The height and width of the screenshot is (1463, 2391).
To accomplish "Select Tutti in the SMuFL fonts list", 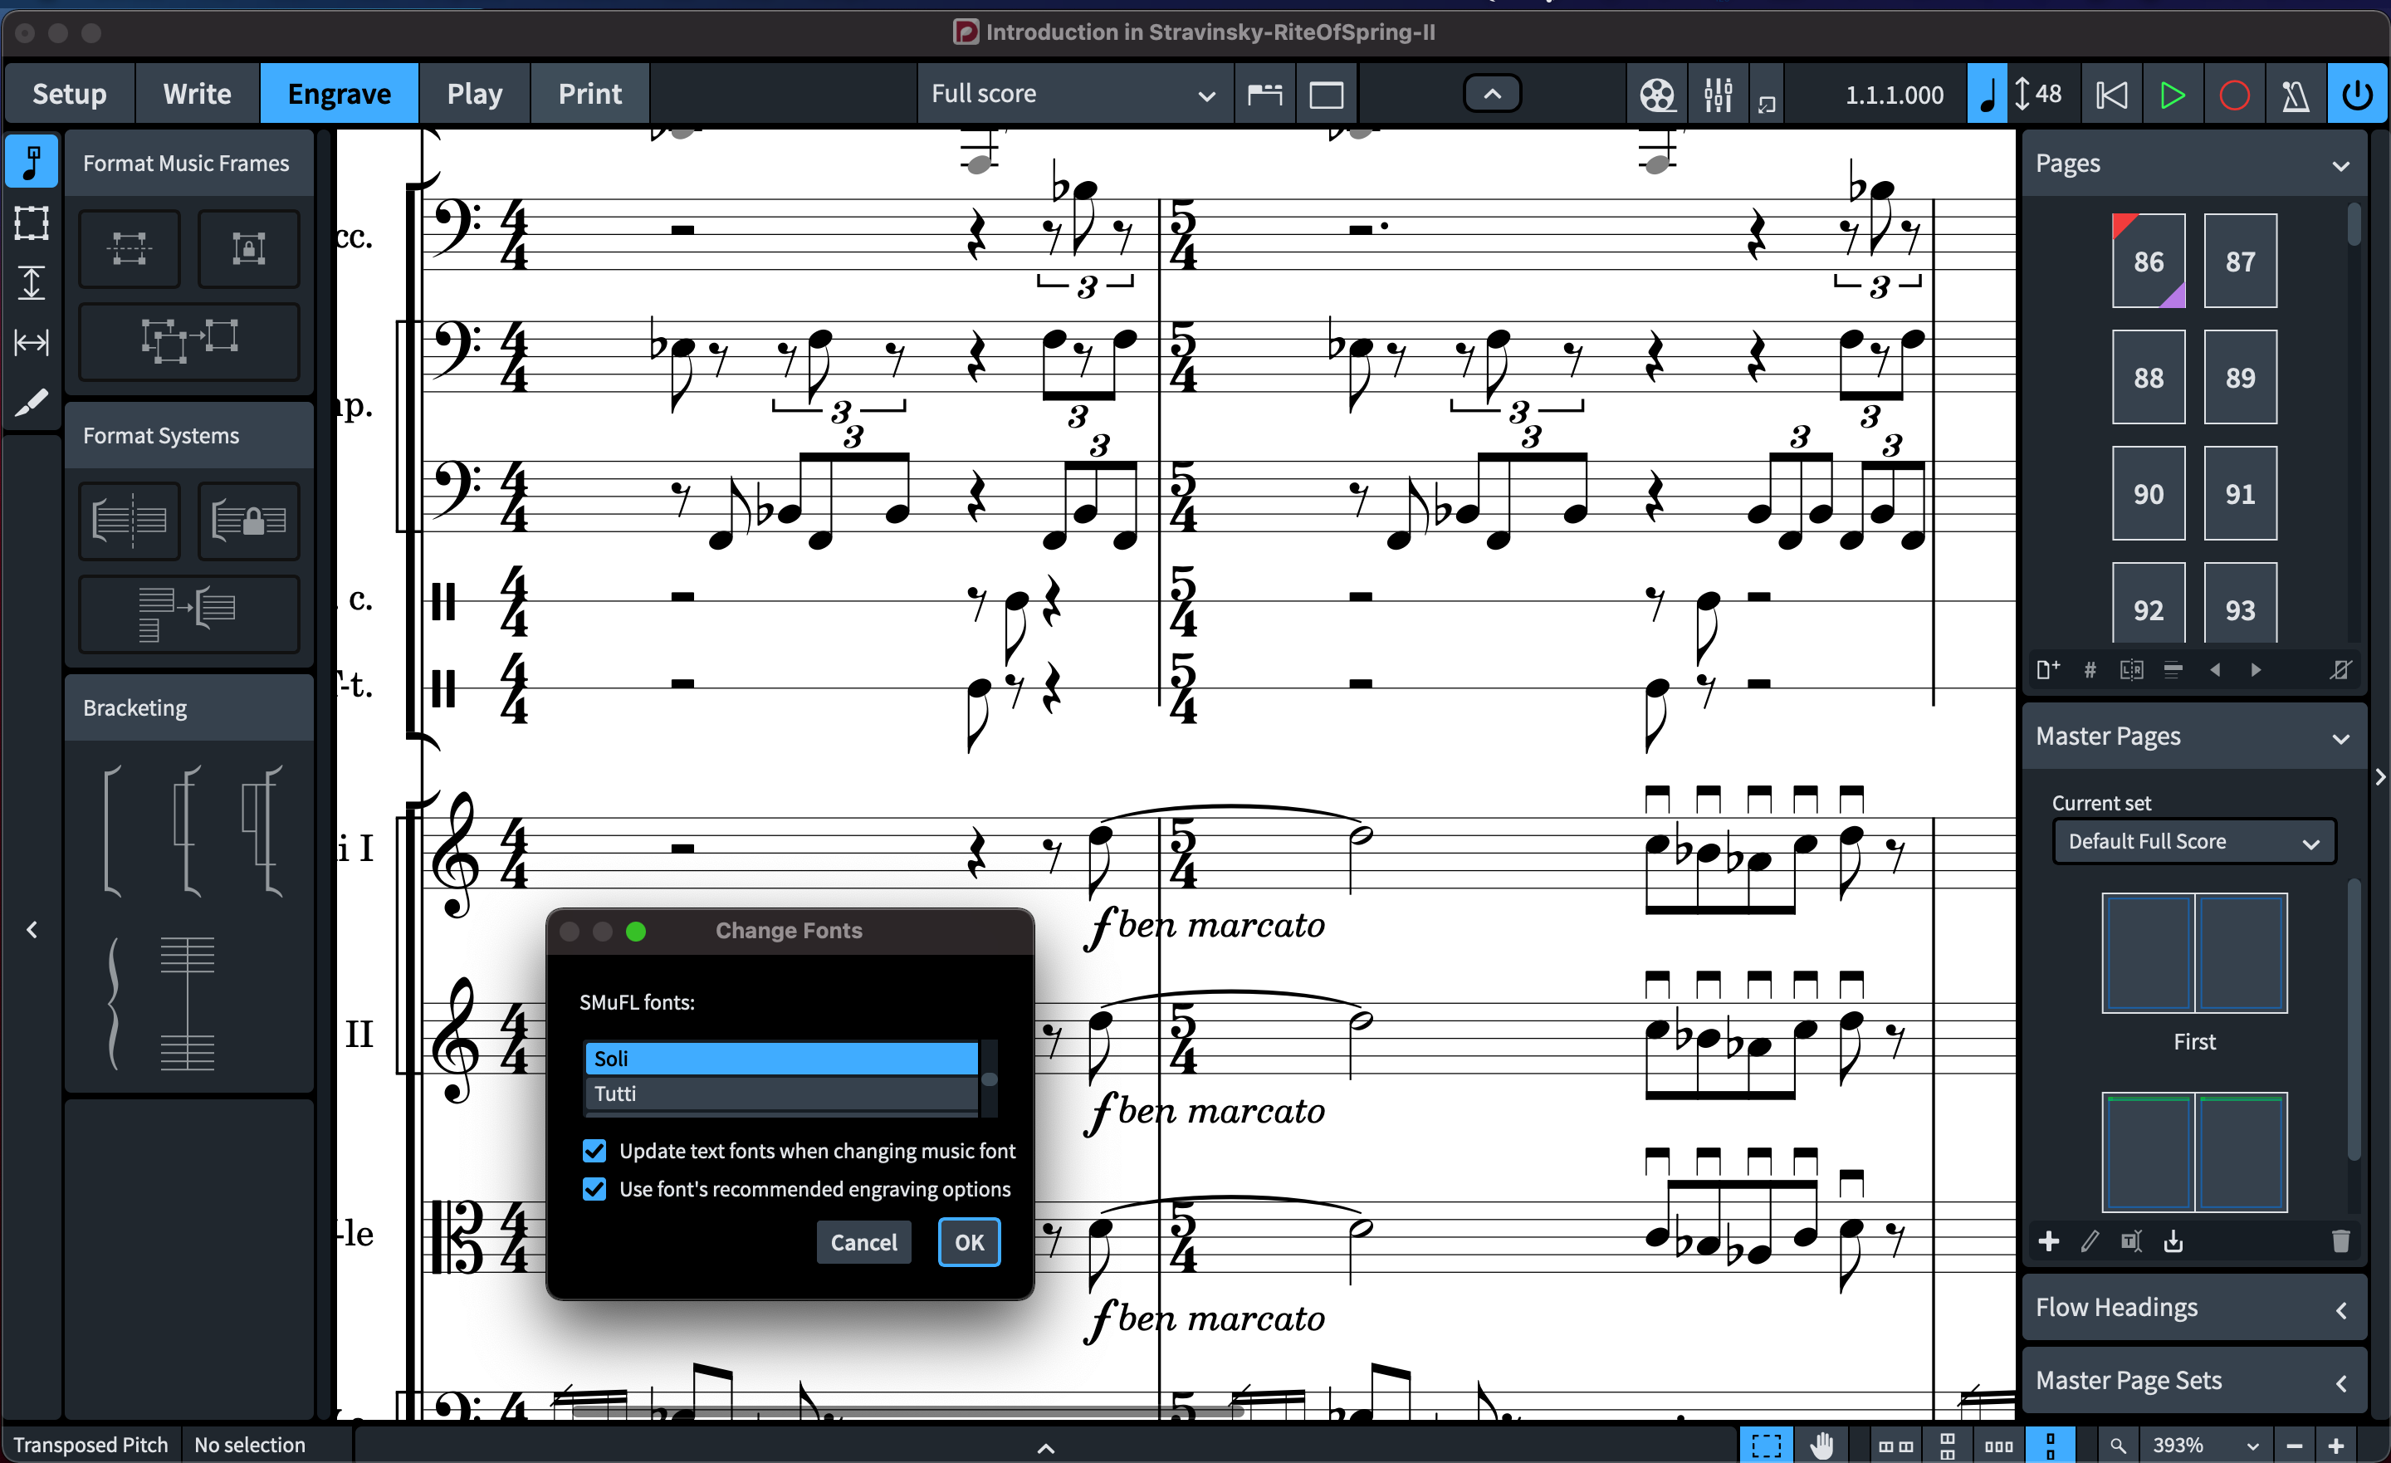I will [x=781, y=1094].
